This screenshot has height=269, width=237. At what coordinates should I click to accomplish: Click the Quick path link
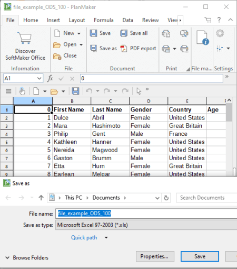84,237
